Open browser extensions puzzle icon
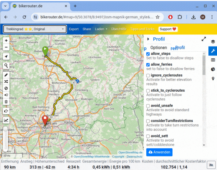 180,17
